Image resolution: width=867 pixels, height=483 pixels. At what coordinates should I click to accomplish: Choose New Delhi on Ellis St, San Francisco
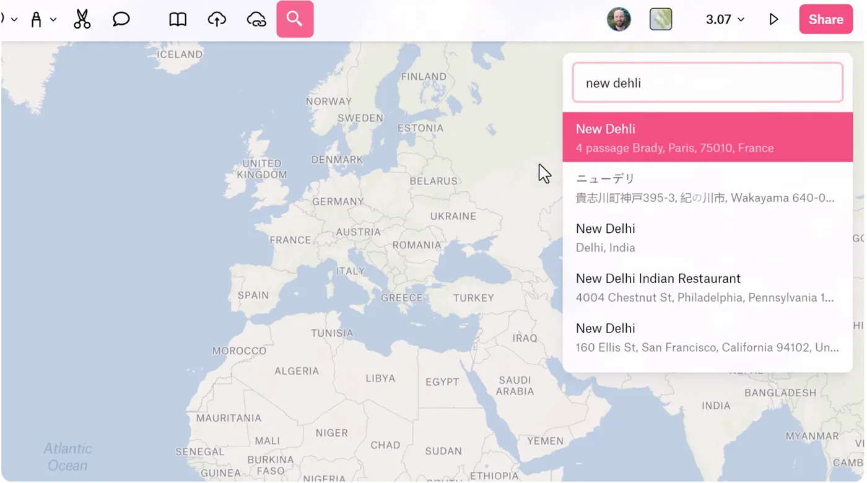(707, 337)
